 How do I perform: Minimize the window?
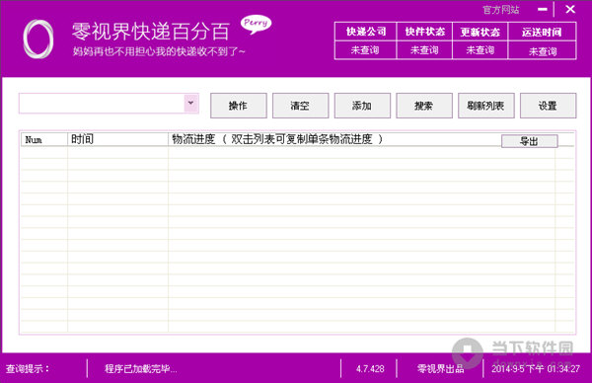click(x=543, y=10)
